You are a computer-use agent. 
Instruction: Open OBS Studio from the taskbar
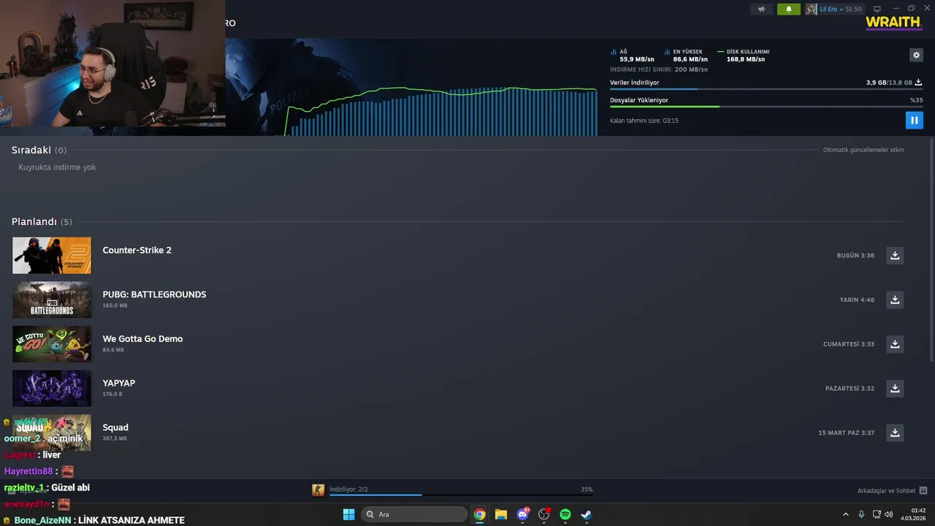pos(543,514)
